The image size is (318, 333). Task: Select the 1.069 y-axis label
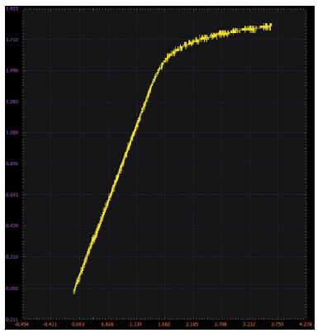(x=12, y=132)
